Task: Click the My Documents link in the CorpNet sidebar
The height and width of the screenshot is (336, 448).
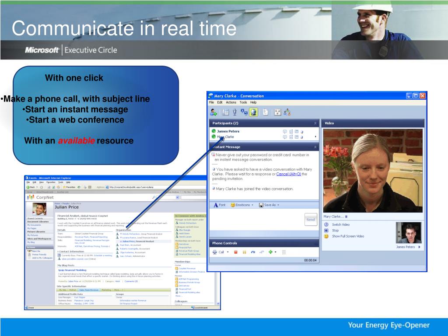Action: click(x=34, y=225)
